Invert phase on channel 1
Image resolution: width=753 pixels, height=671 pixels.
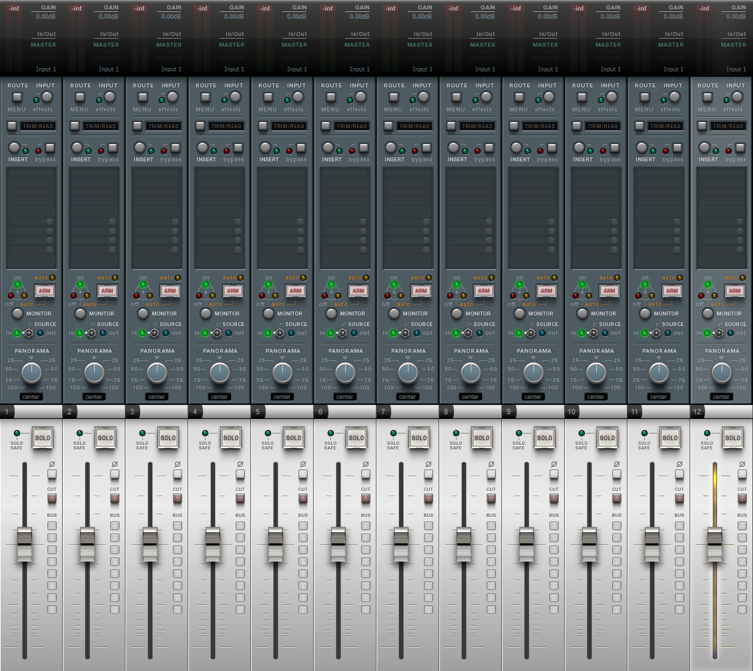[x=52, y=474]
